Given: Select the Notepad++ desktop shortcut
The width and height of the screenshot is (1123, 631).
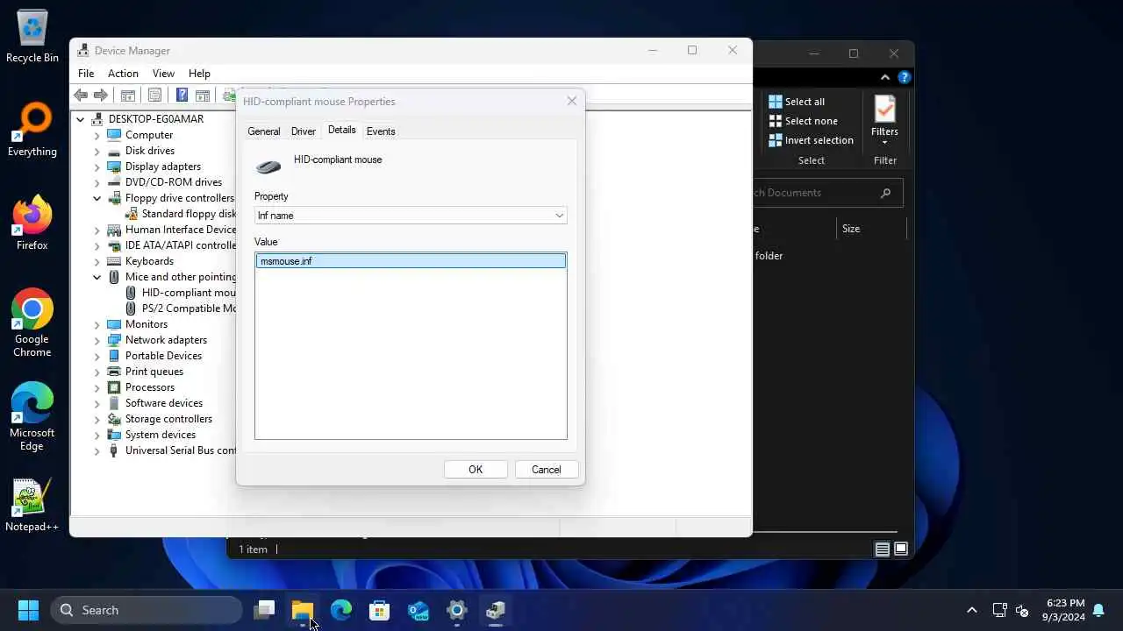Looking at the screenshot, I should 32,506.
